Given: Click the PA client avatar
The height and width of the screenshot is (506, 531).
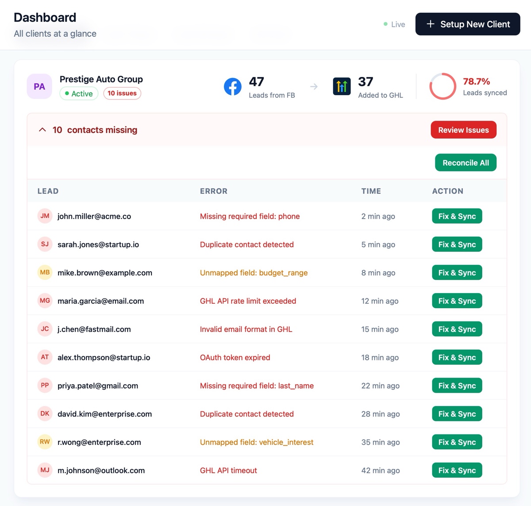Looking at the screenshot, I should click(39, 86).
